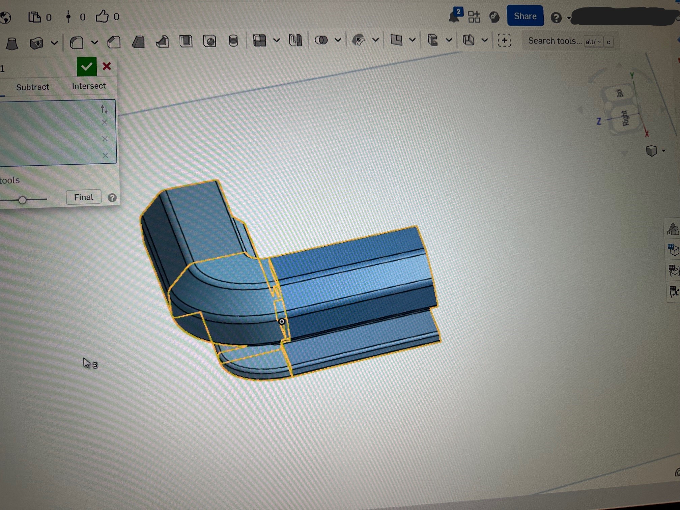Select the Shell tool
The image size is (680, 510).
[186, 41]
